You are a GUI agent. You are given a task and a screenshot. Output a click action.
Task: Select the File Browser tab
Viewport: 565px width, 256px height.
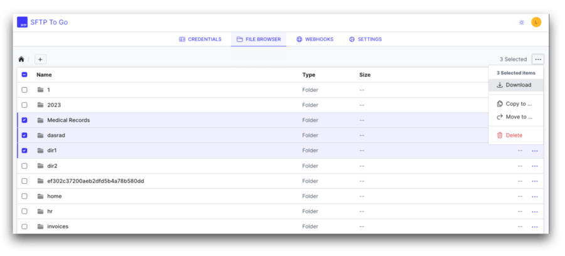click(259, 40)
